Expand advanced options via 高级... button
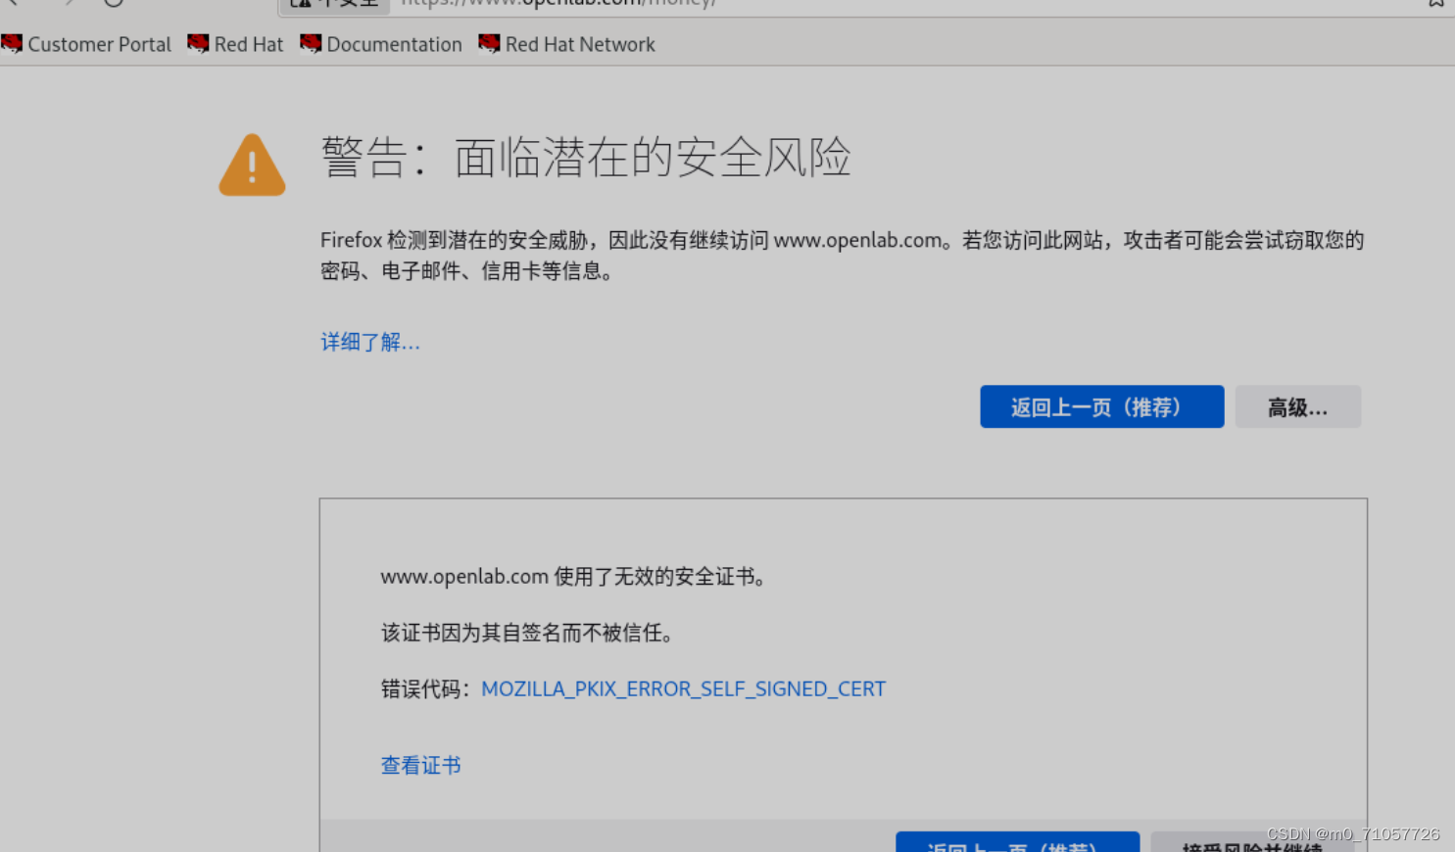 coord(1297,406)
